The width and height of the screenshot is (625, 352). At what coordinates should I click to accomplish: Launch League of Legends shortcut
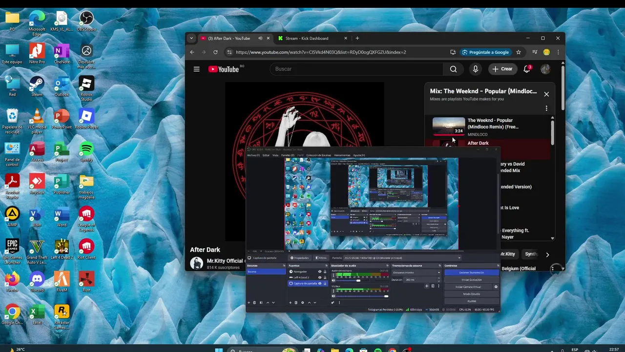click(x=86, y=219)
